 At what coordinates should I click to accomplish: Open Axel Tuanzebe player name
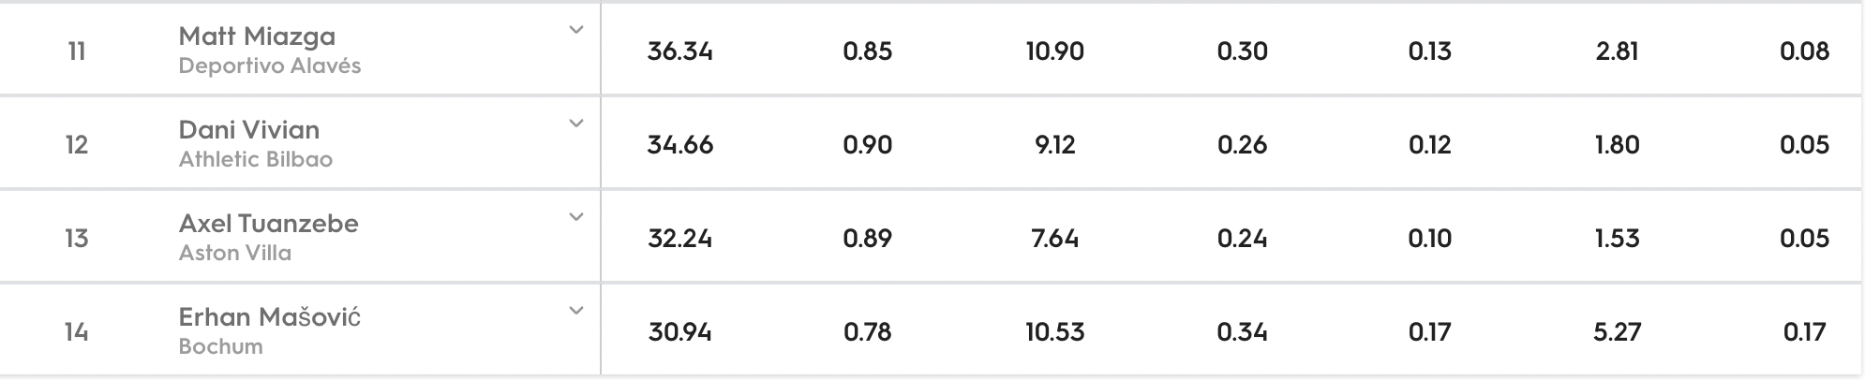click(x=269, y=224)
